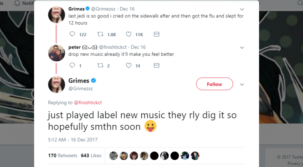303x167 pixels.
Task: Message peter's tweet using envelope icon
Action: point(156,65)
